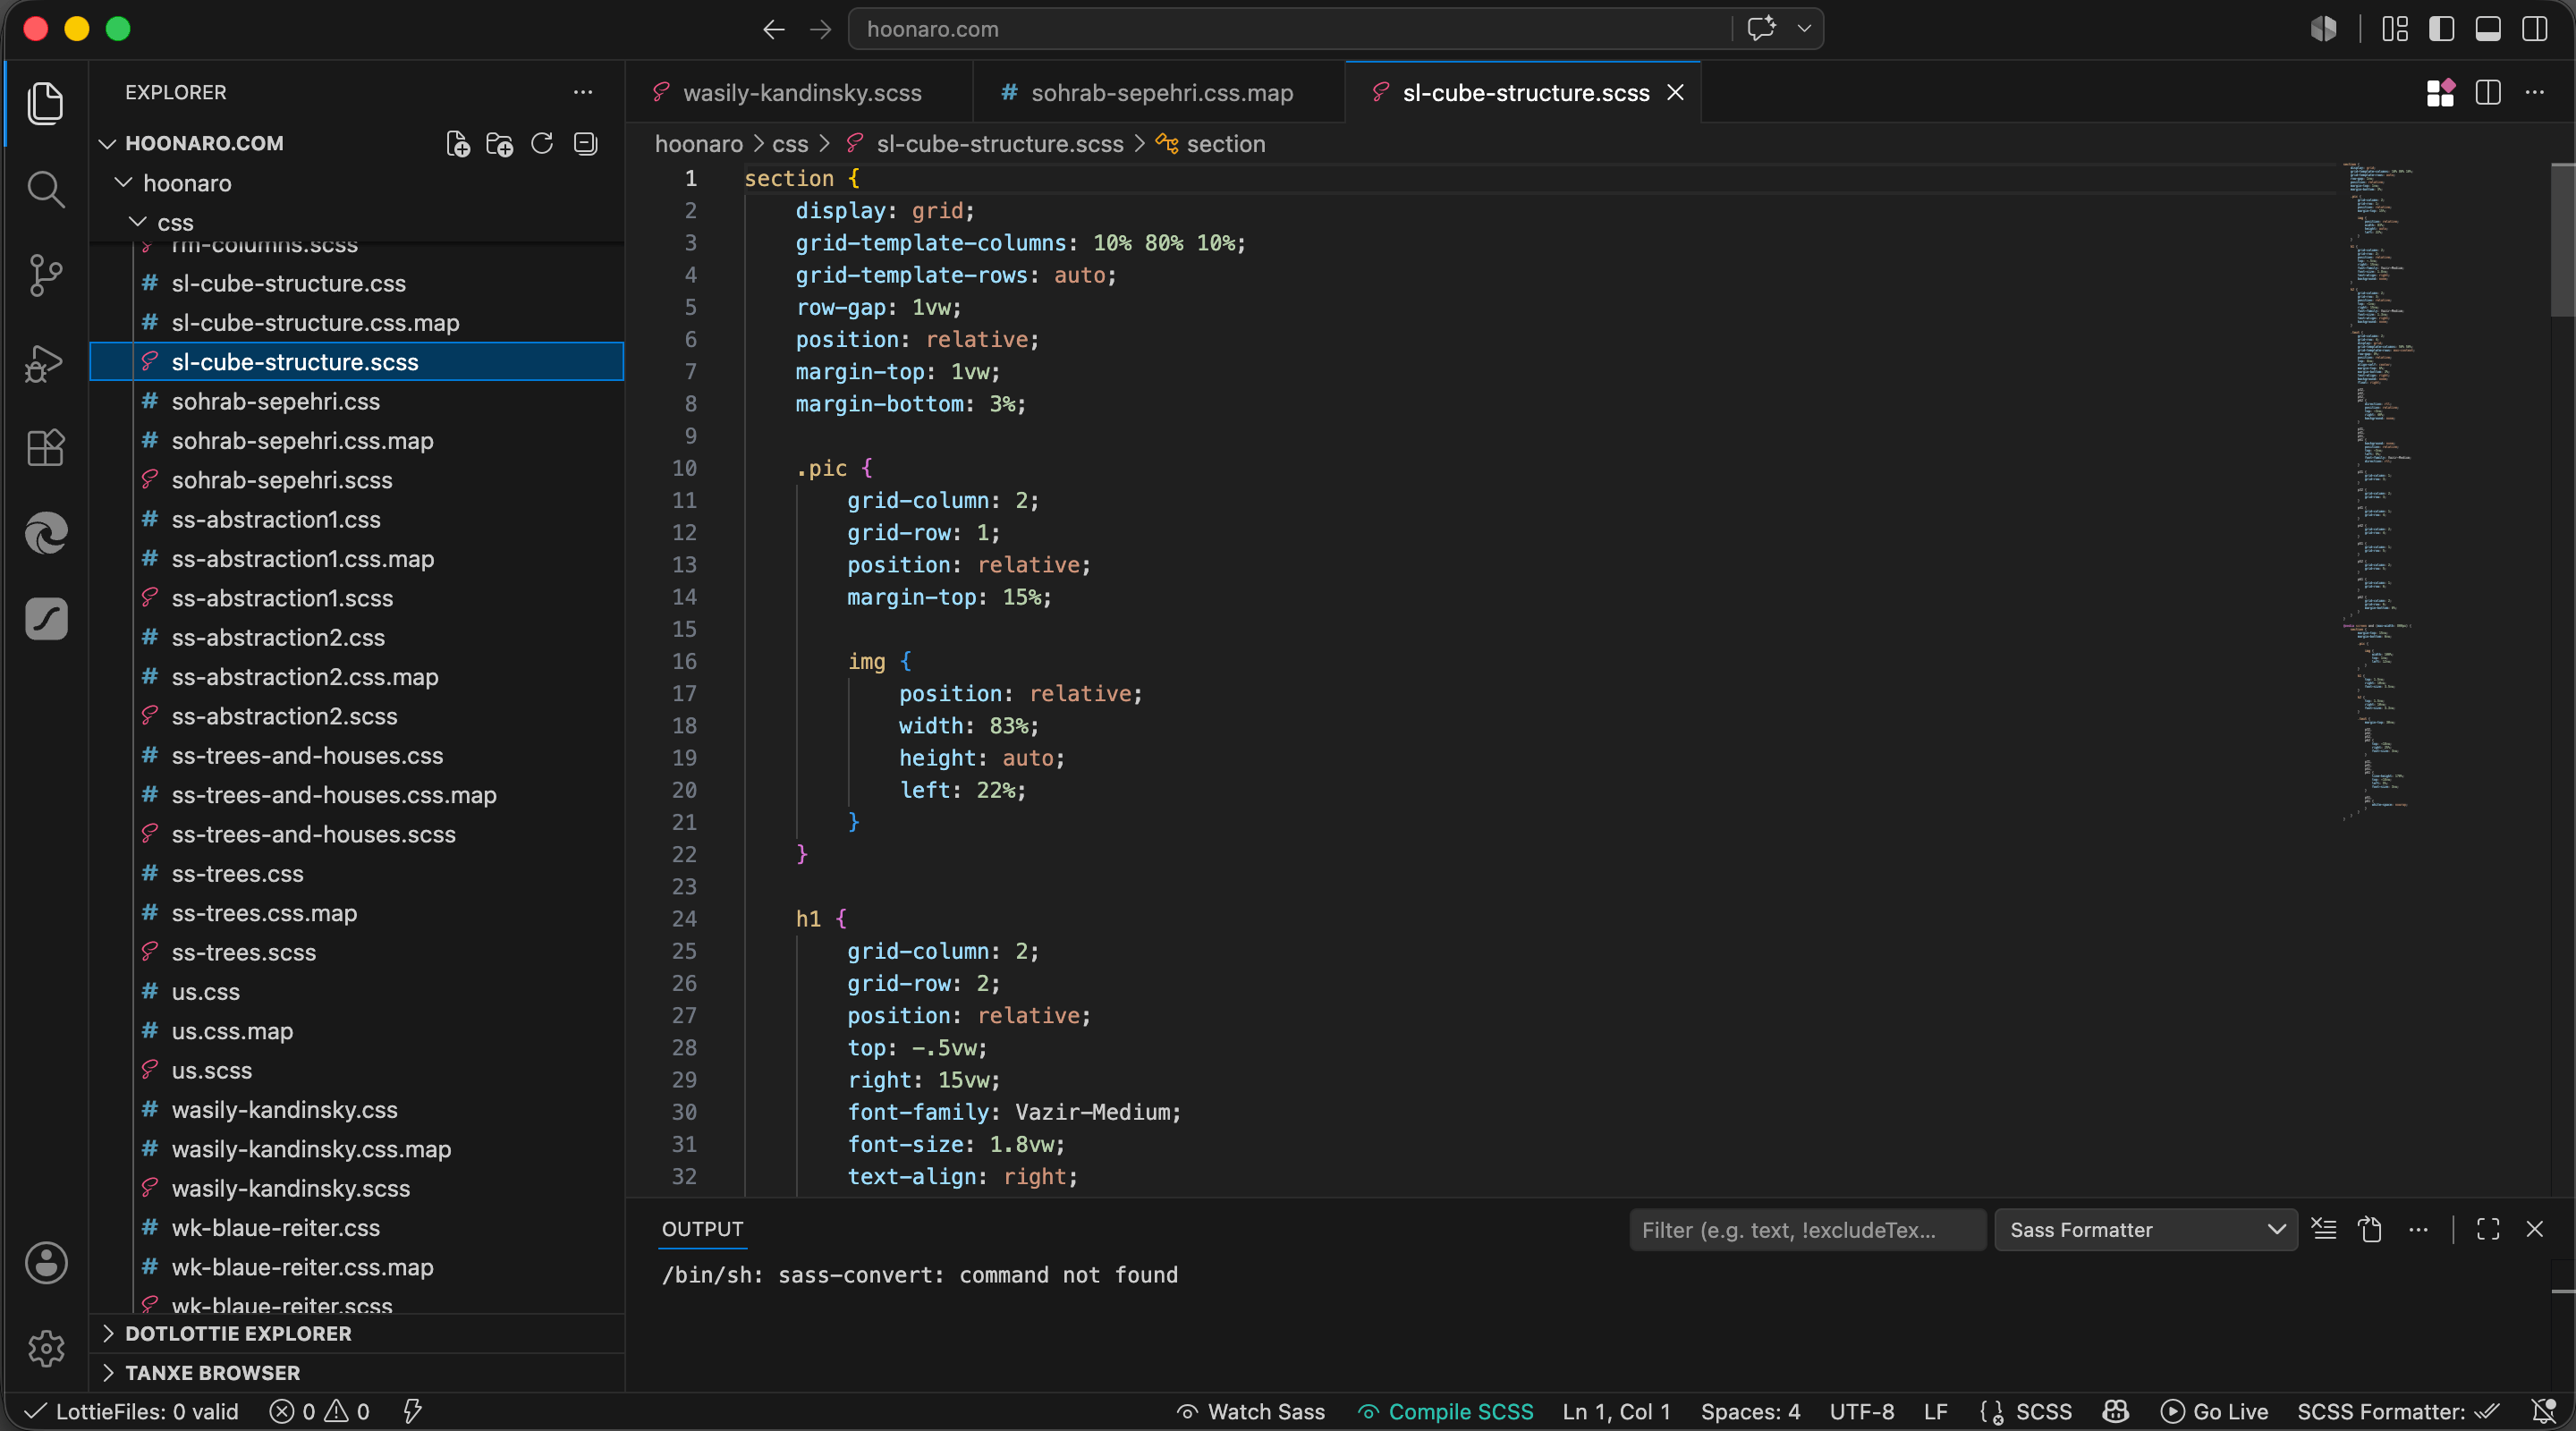Click the errors and warnings count

(320, 1411)
